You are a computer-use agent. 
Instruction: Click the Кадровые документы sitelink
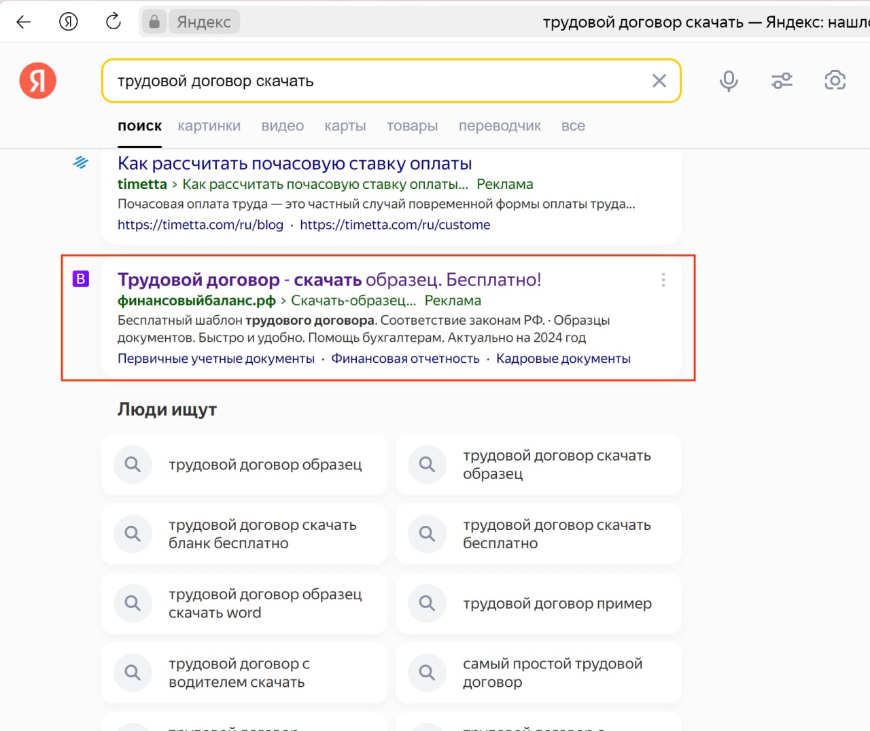click(x=563, y=359)
